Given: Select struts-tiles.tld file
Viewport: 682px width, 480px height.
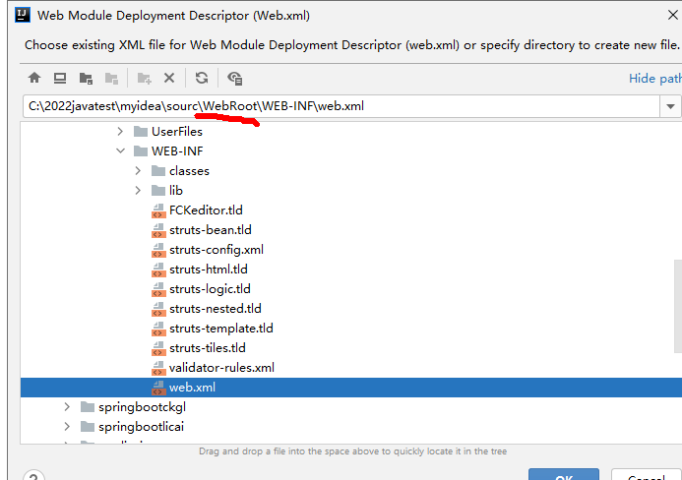Looking at the screenshot, I should tap(208, 348).
